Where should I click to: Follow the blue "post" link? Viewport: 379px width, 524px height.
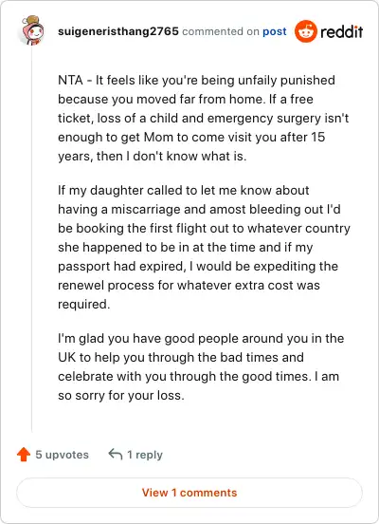pyautogui.click(x=274, y=31)
